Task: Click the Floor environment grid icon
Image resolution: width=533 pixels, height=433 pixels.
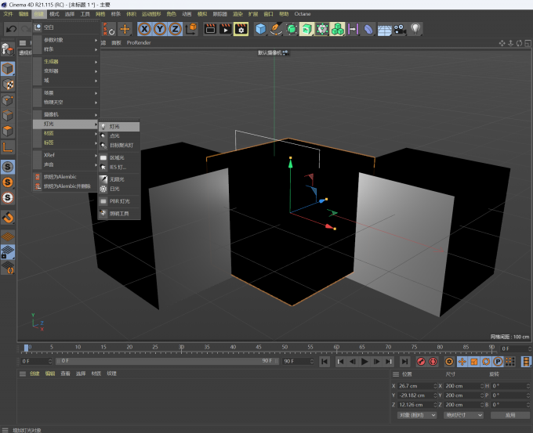Action: coord(384,30)
